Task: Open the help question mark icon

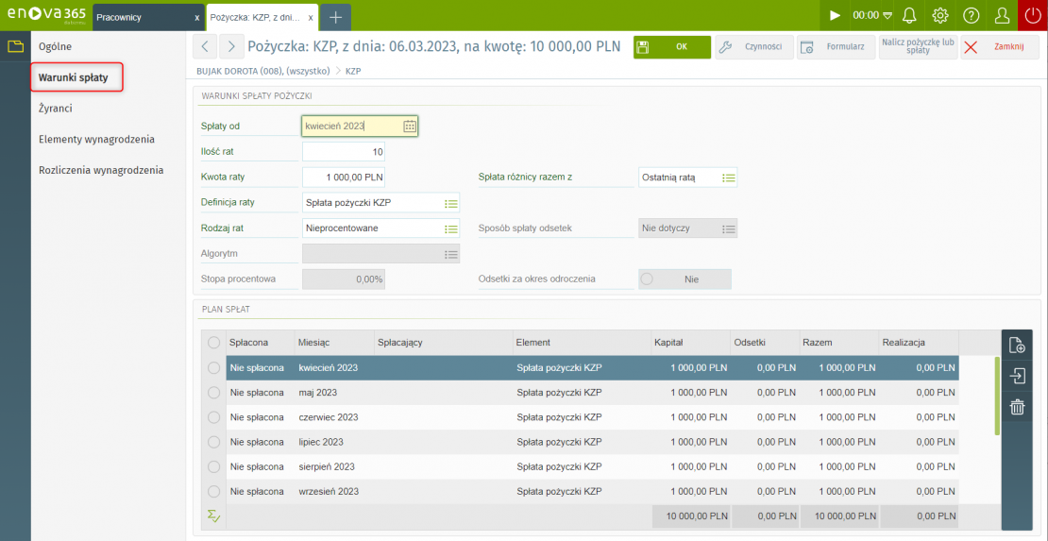Action: (x=971, y=15)
